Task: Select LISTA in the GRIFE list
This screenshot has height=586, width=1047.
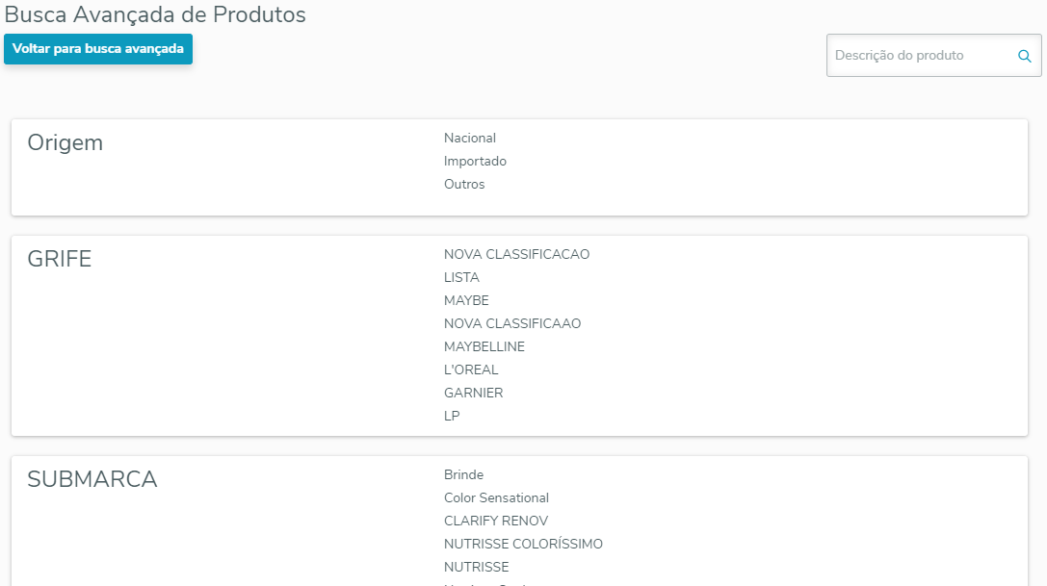Action: click(461, 278)
